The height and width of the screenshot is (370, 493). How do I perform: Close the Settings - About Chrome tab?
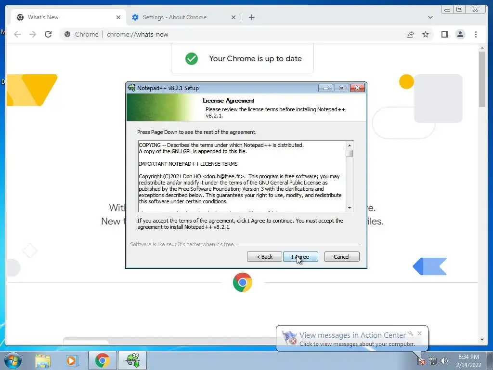[x=234, y=17]
